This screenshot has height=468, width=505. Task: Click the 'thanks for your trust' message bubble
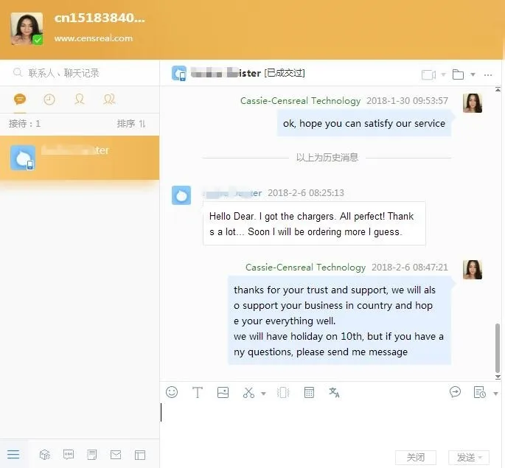339,321
